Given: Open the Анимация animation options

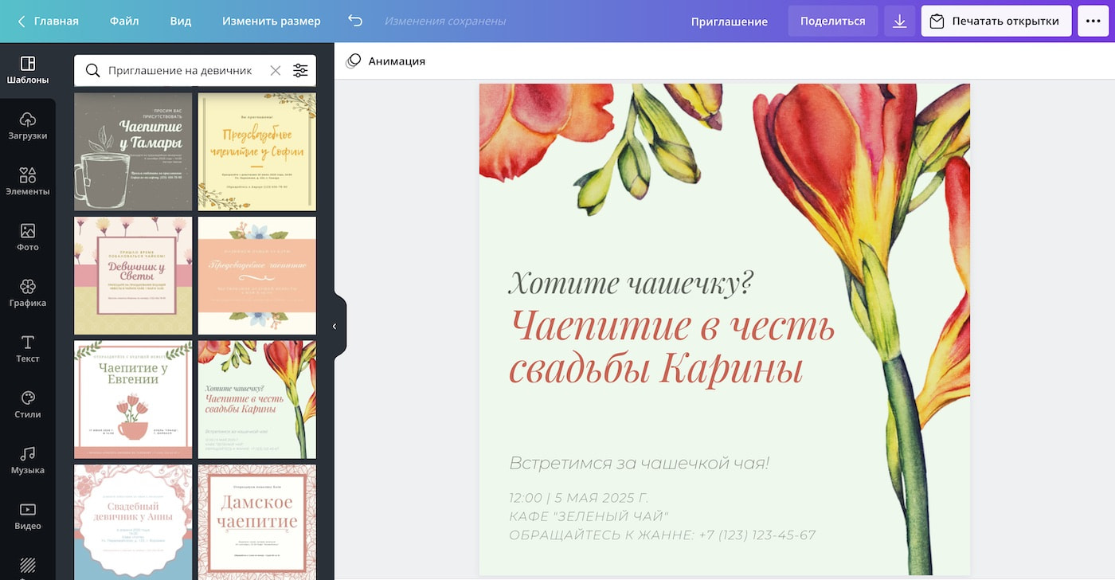Looking at the screenshot, I should point(386,61).
